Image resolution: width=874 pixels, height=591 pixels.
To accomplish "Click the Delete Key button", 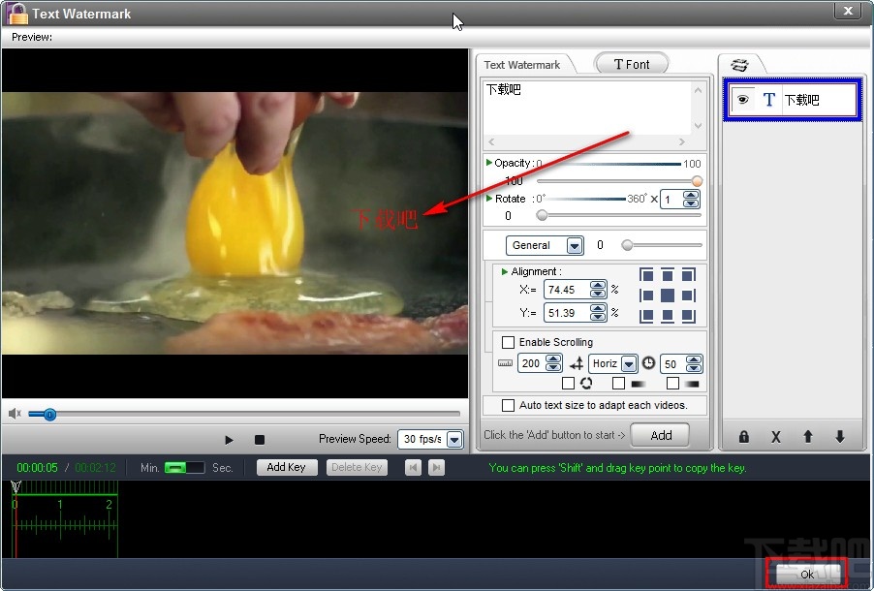I will (357, 467).
